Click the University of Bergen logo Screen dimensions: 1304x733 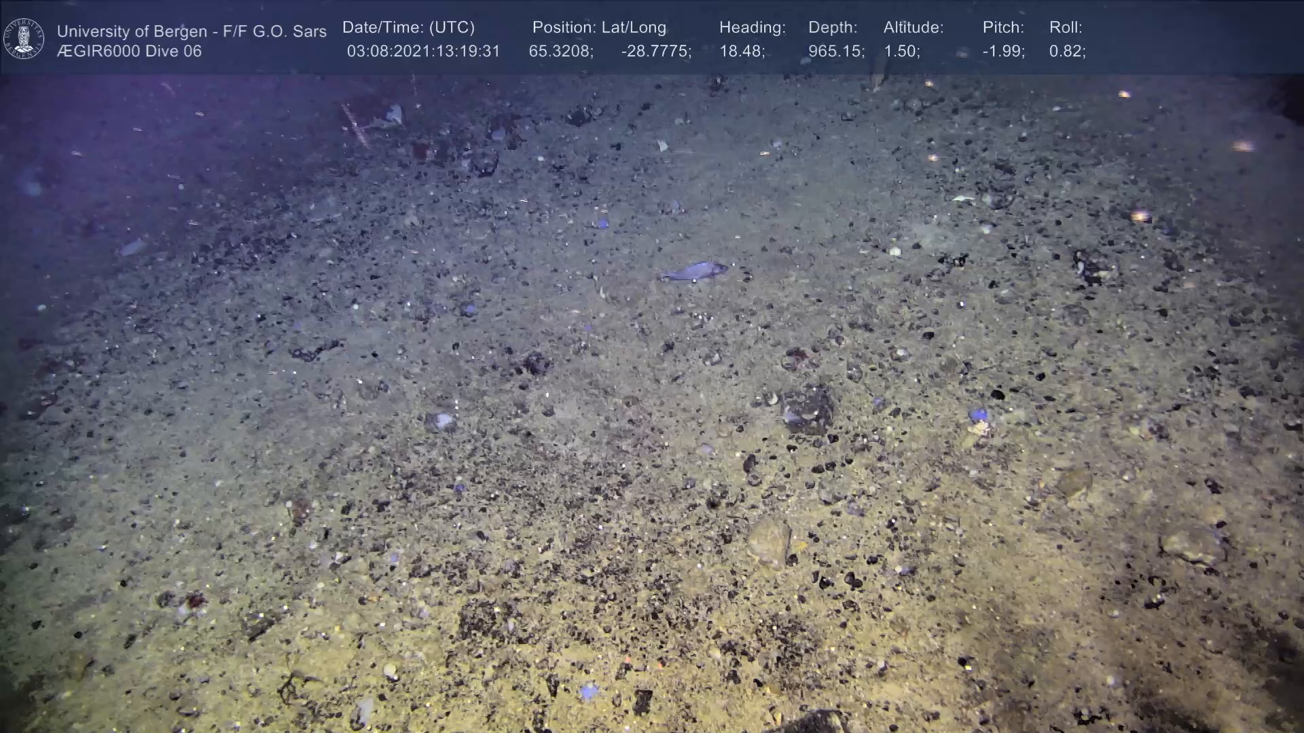[24, 39]
